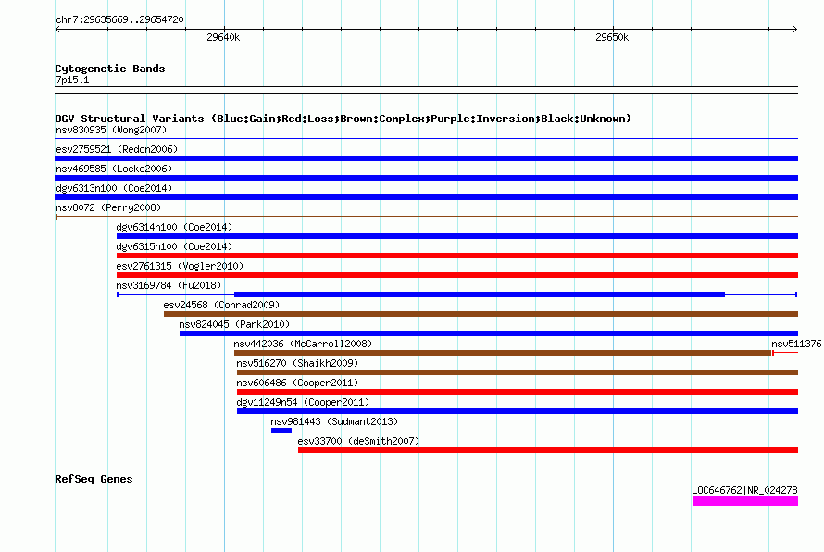The width and height of the screenshot is (824, 552).
Task: Click the esv24568 (Conrad2009) brown bar
Action: [x=481, y=314]
